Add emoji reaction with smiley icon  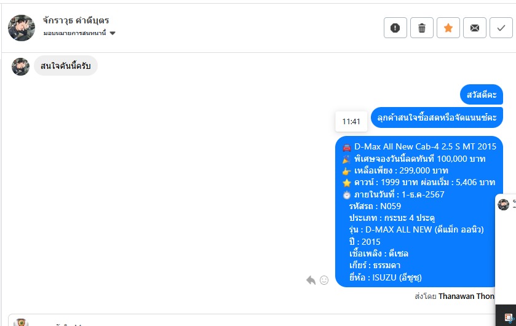[324, 280]
